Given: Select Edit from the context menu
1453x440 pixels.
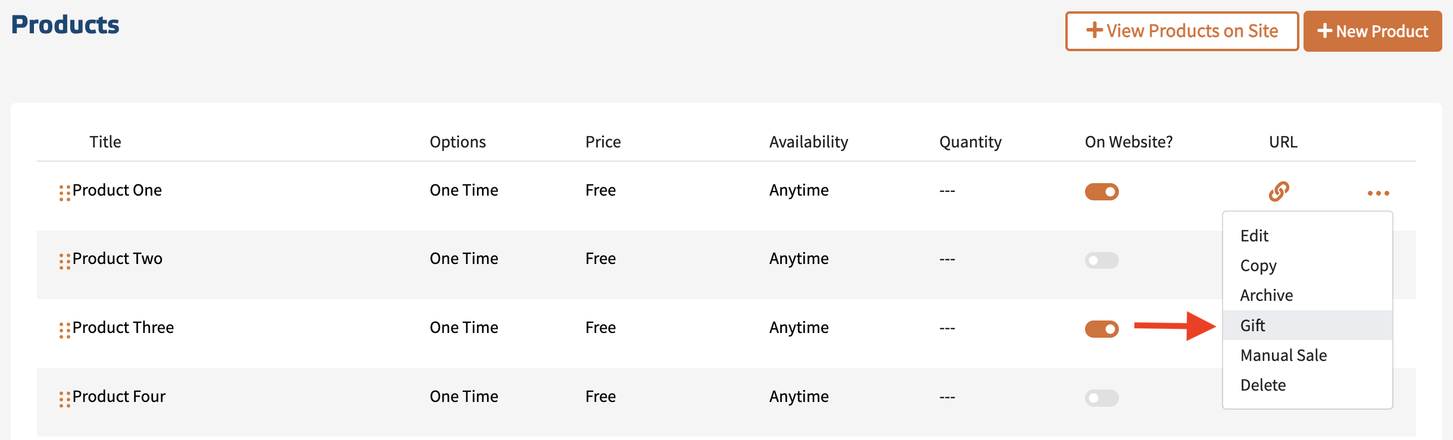Looking at the screenshot, I should coord(1254,236).
